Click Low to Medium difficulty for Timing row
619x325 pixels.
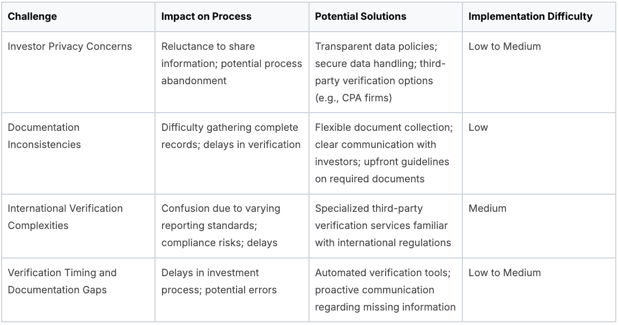click(x=539, y=290)
